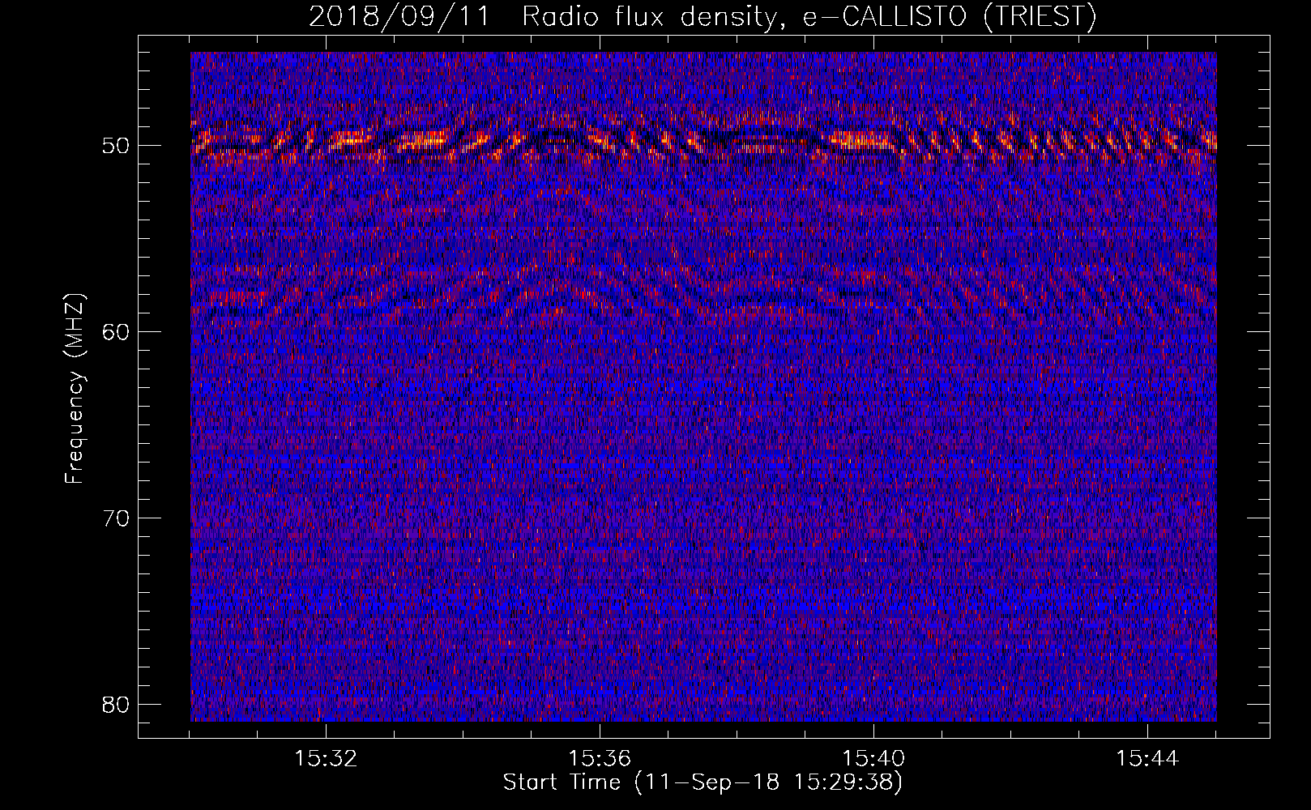The image size is (1311, 810).
Task: Click the plot title '2018/09/11 Radio flux density'
Action: (x=702, y=16)
